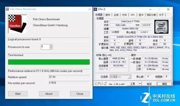Click the L3 cache value 8 MBytes

[x=151, y=69]
